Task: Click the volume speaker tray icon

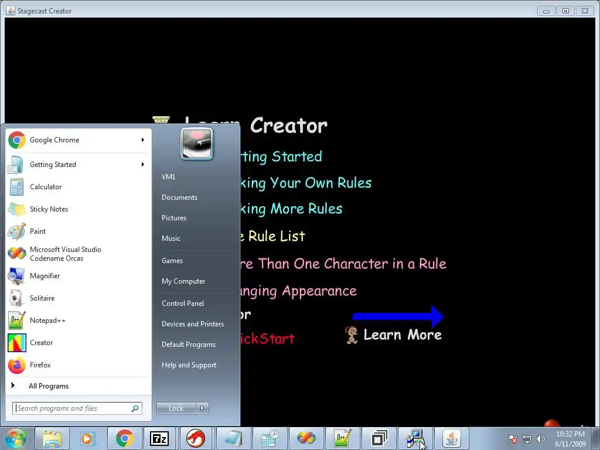Action: (x=541, y=439)
